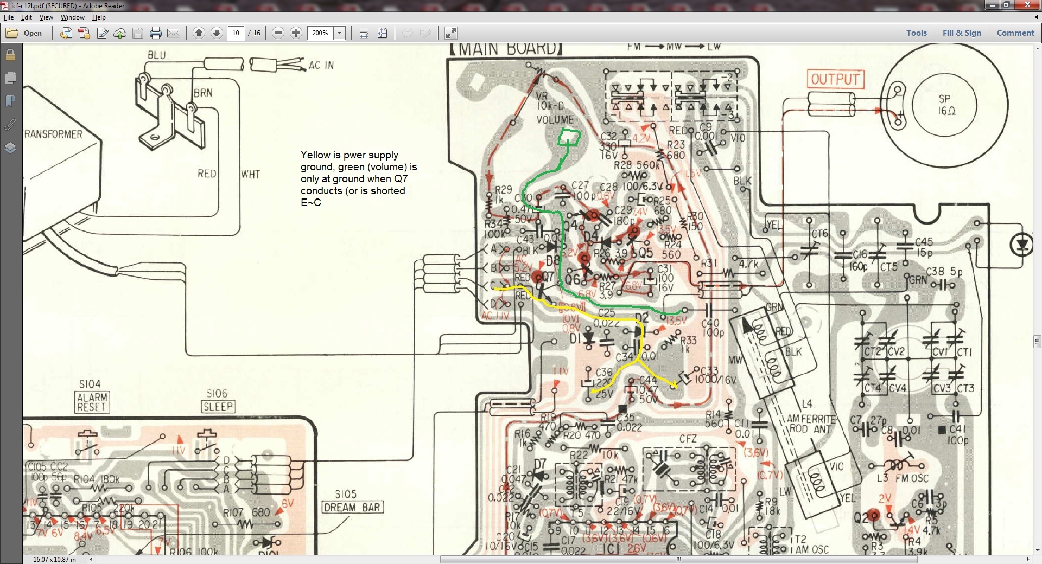Print the document using the printer icon
The height and width of the screenshot is (564, 1042).
(156, 33)
